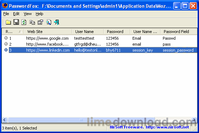Select the https://www.google.com entry

(47, 38)
